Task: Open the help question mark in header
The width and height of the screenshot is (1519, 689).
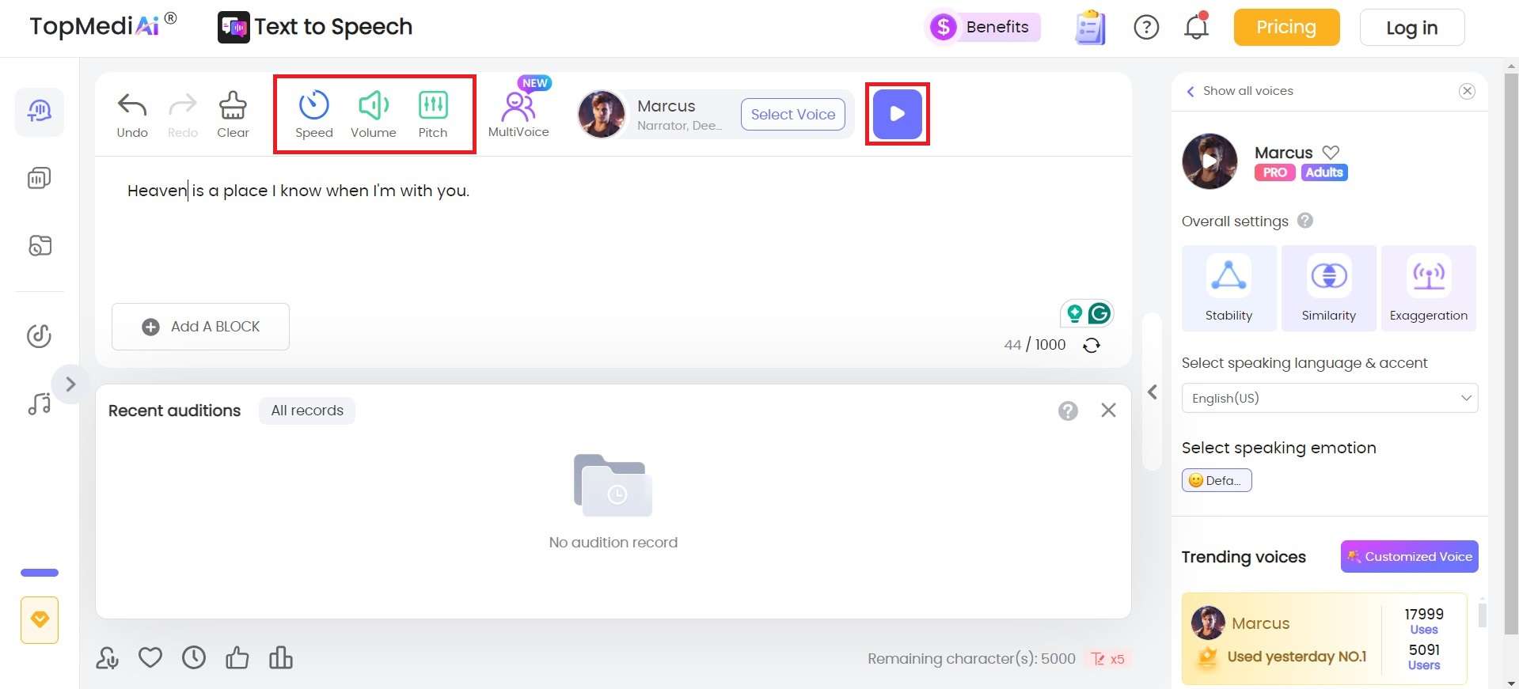Action: pyautogui.click(x=1146, y=28)
